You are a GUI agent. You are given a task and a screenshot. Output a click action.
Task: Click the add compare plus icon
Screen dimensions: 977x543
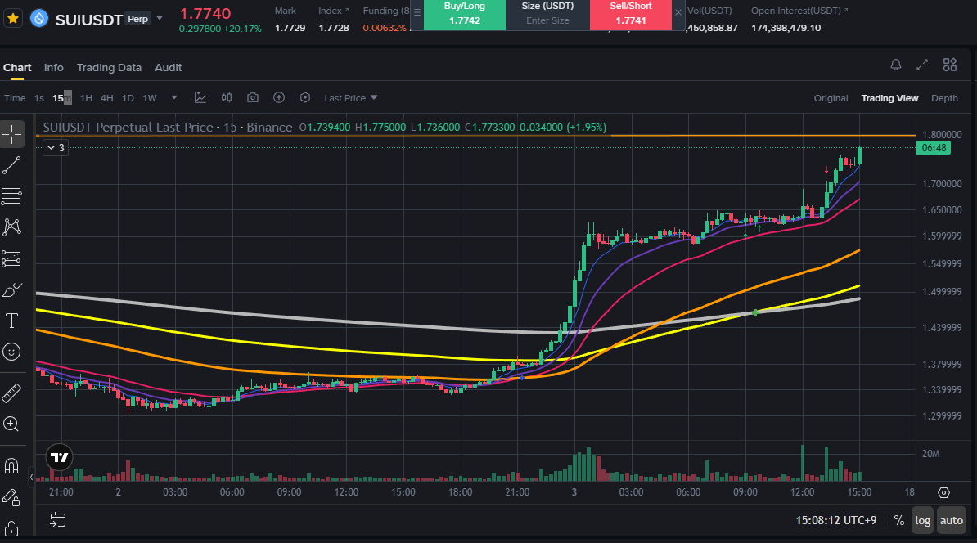coord(279,98)
